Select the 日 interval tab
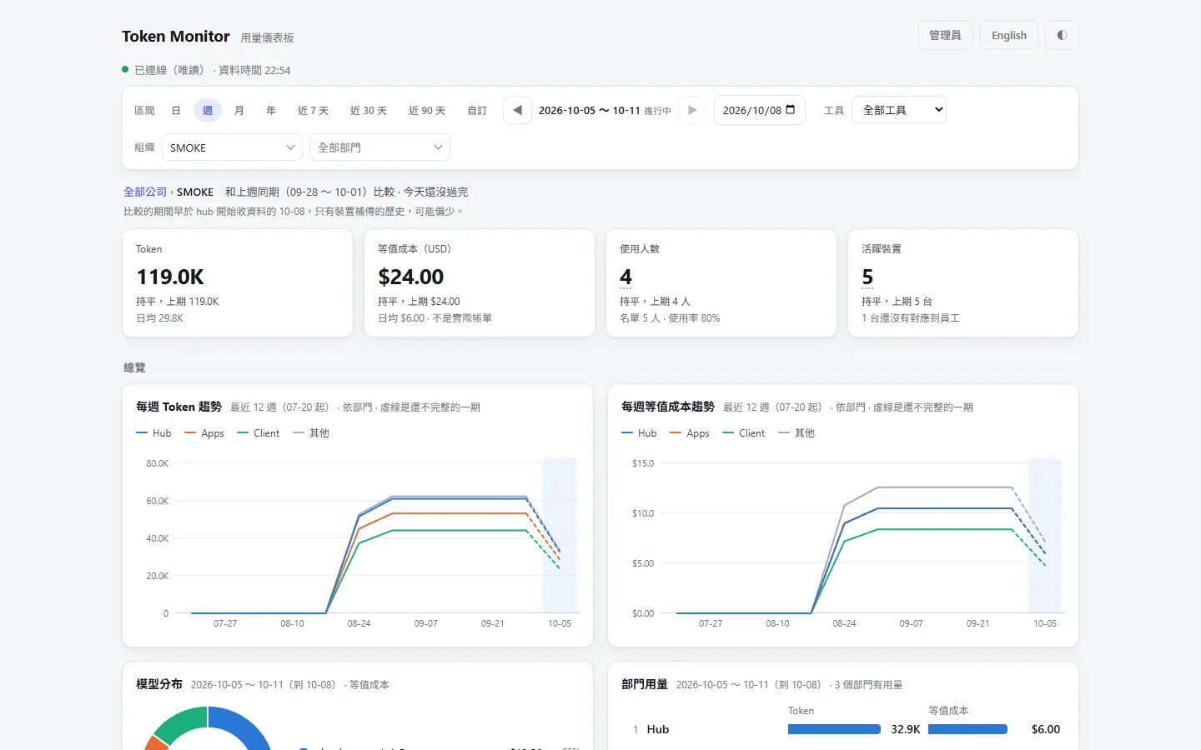Image resolution: width=1201 pixels, height=750 pixels. tap(176, 110)
